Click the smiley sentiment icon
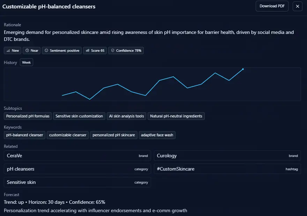The image size is (307, 216). click(46, 51)
